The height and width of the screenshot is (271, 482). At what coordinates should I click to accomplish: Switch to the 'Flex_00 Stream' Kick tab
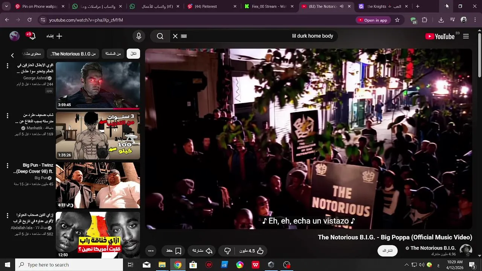269,6
